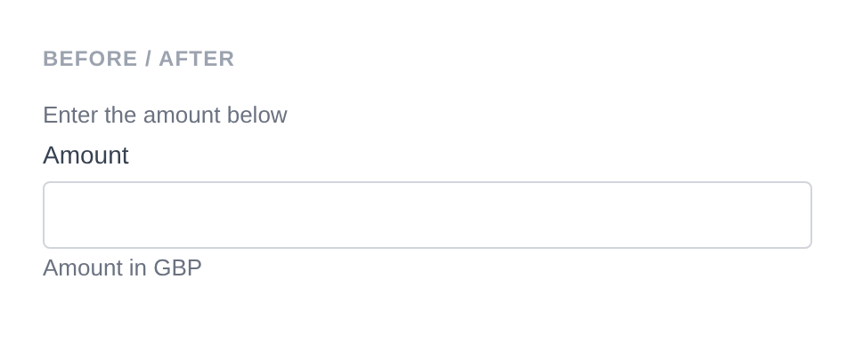Focus the empty Amount text box

coord(427,215)
